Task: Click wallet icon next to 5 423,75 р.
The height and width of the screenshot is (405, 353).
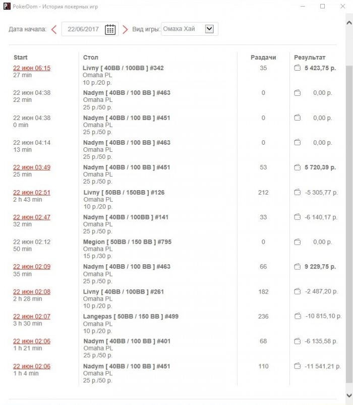Action: (x=298, y=68)
